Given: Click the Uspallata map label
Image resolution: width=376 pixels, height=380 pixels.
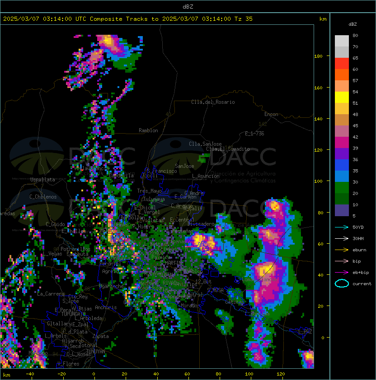Looking at the screenshot, I should click(x=42, y=180).
